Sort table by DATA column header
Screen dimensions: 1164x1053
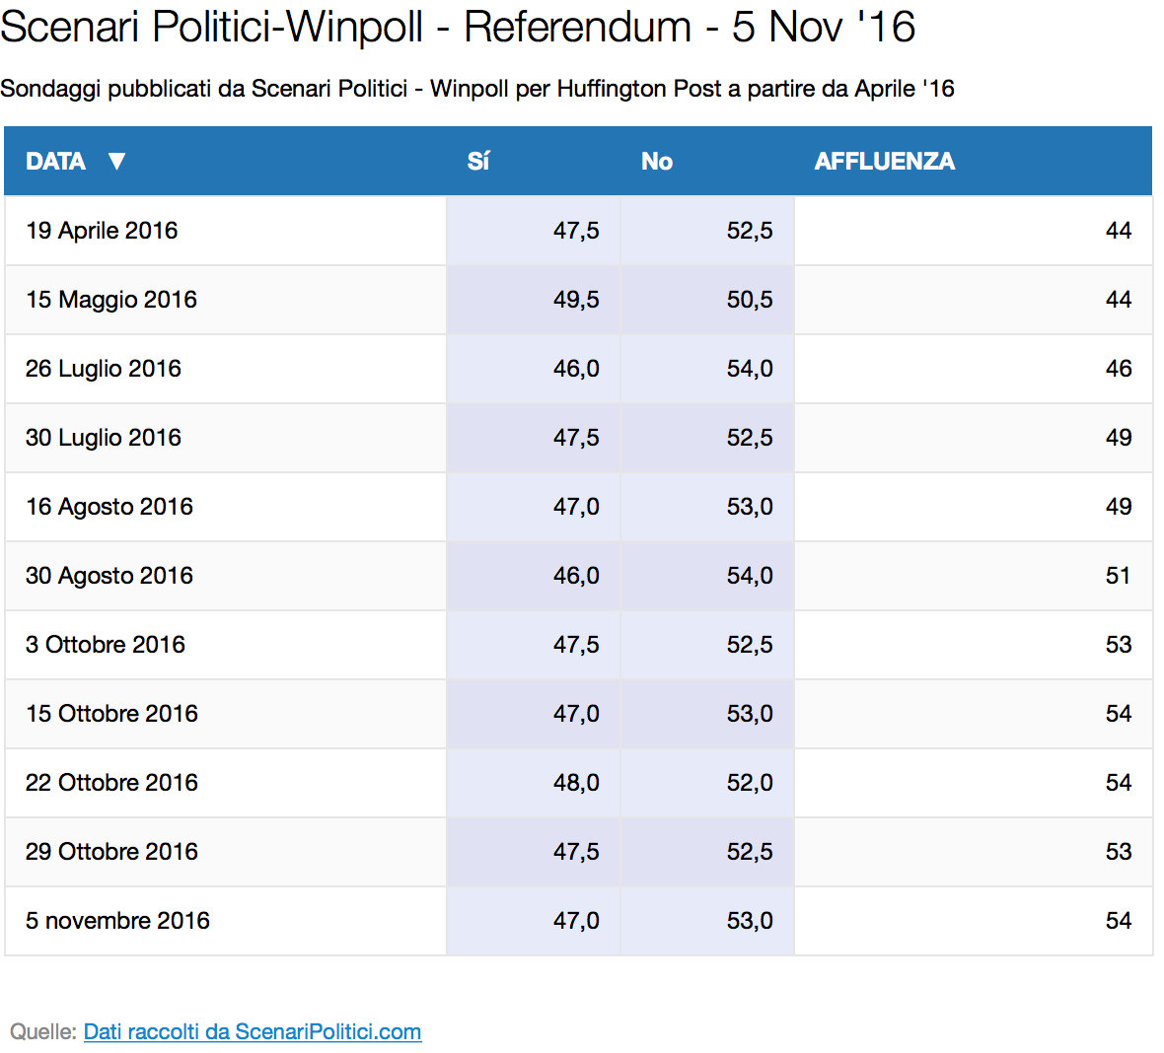[x=55, y=161]
